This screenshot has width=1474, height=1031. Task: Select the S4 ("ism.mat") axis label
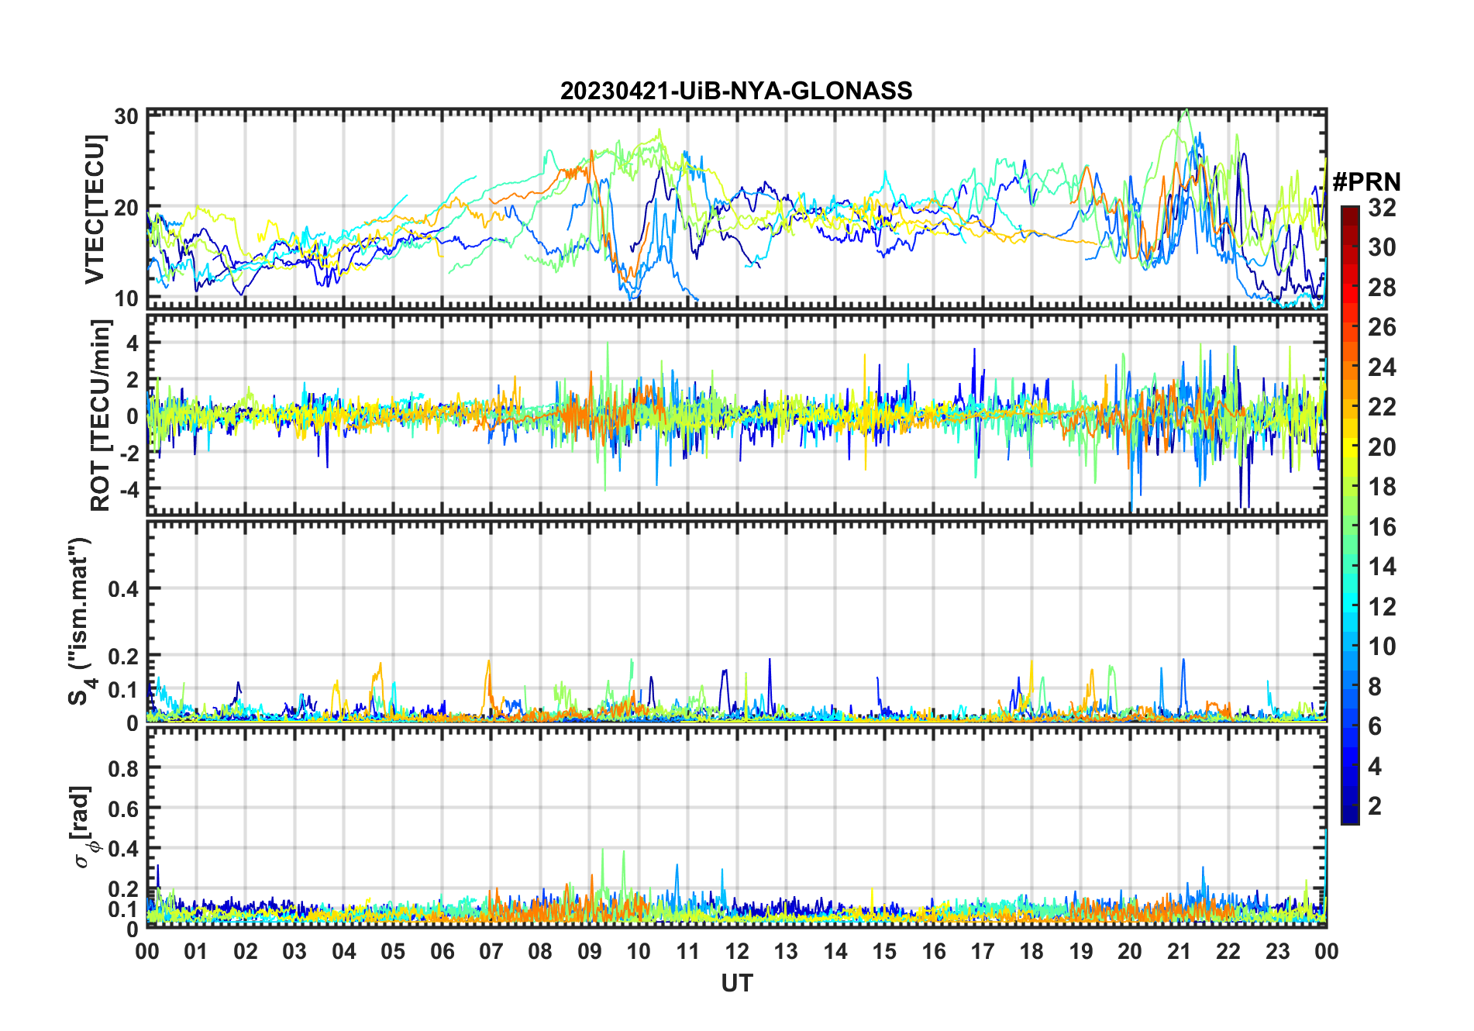(79, 622)
